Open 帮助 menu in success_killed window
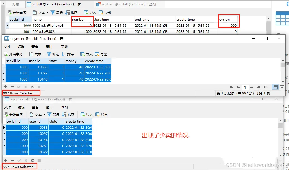289x170 pixels. 65,107
